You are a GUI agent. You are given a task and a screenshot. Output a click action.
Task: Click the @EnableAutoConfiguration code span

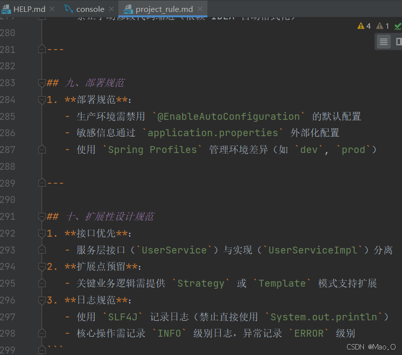[x=229, y=117]
